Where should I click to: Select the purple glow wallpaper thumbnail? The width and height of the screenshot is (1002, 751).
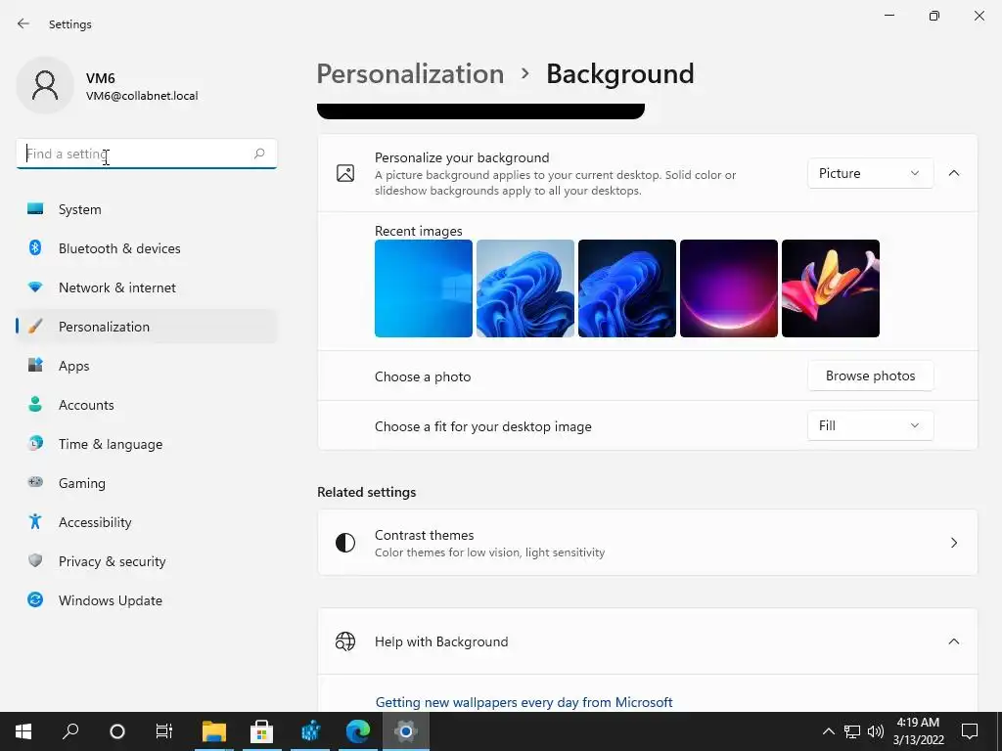[x=728, y=288]
